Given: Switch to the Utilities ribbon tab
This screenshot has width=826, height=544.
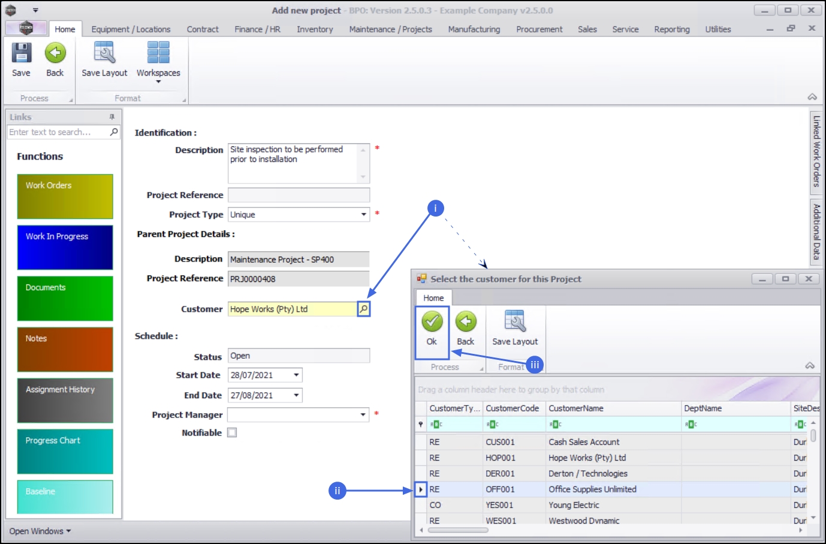Looking at the screenshot, I should click(718, 29).
